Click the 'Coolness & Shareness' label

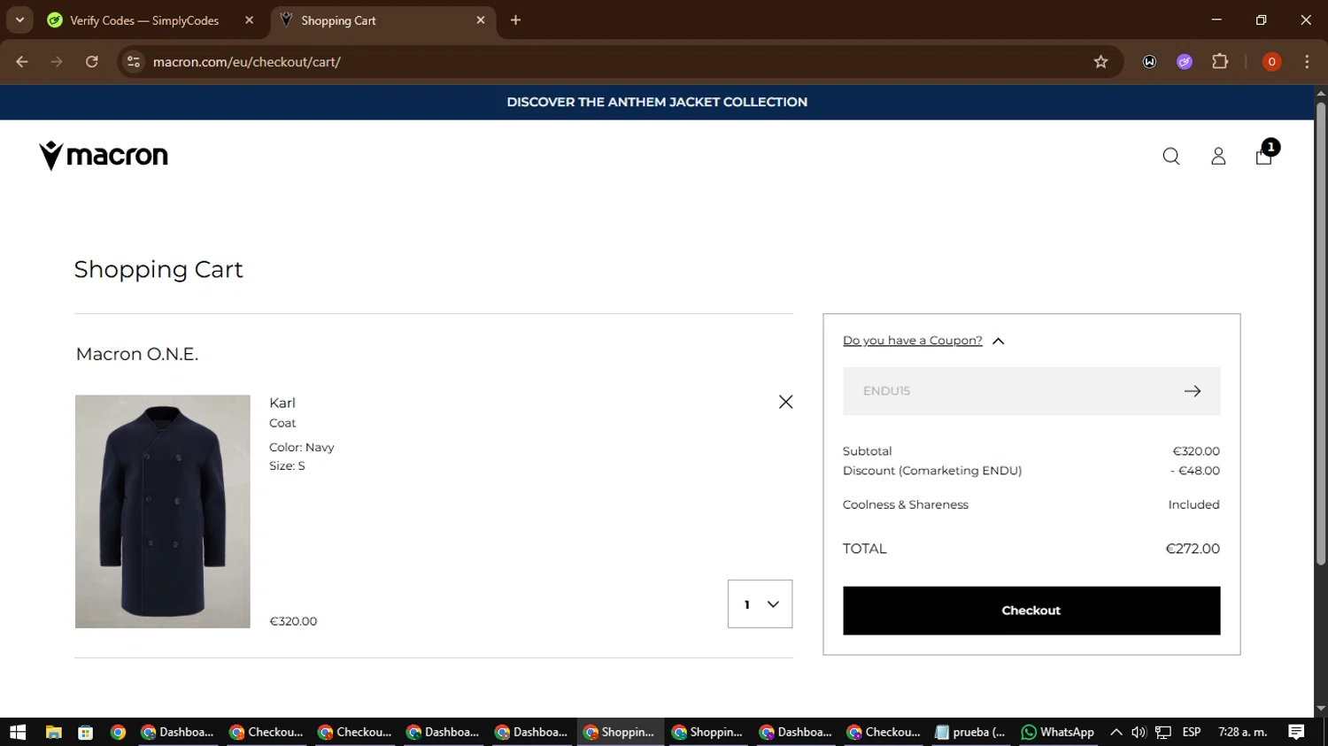coord(906,504)
